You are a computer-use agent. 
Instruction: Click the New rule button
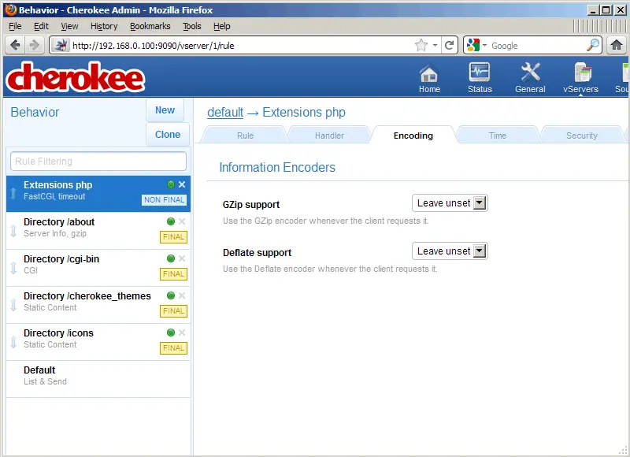tap(165, 110)
